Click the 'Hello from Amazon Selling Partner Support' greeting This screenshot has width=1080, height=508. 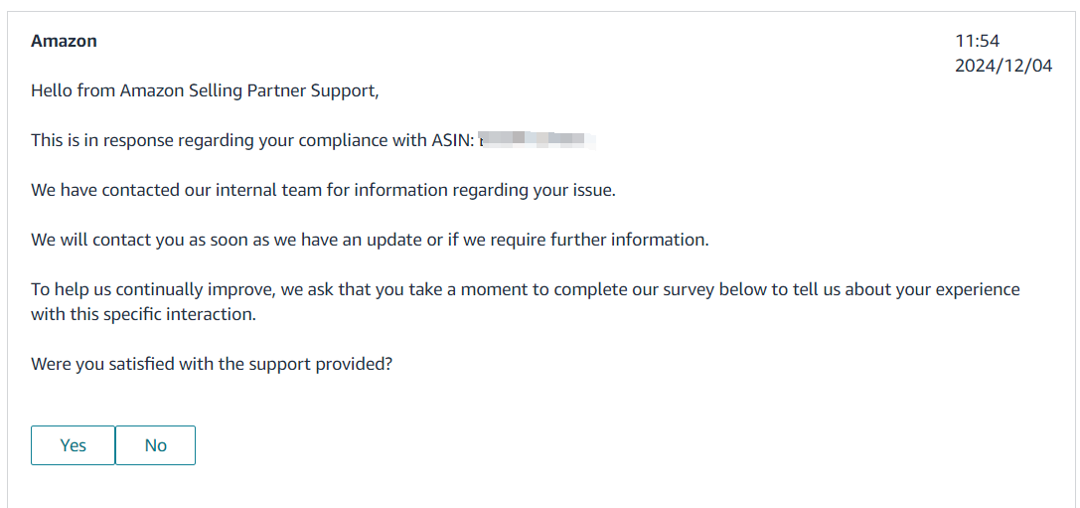[206, 91]
